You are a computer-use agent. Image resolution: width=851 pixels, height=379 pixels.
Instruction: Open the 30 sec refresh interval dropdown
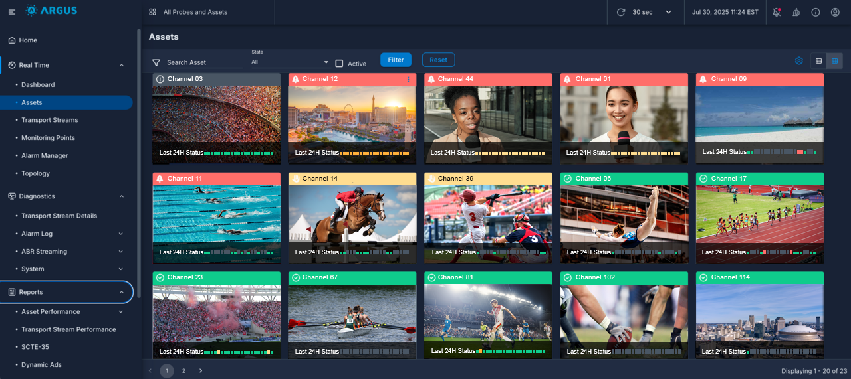pos(668,12)
